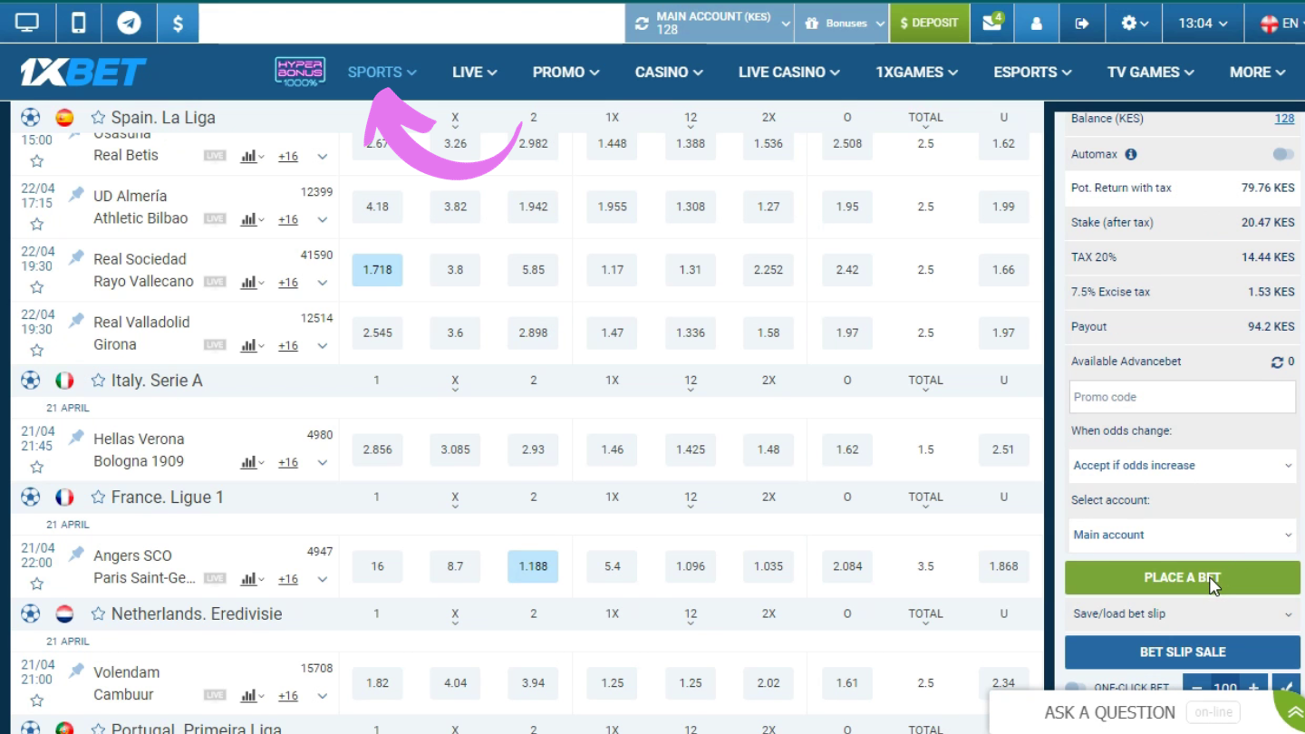1305x734 pixels.
Task: Open time 13:04 dropdown
Action: [1203, 23]
